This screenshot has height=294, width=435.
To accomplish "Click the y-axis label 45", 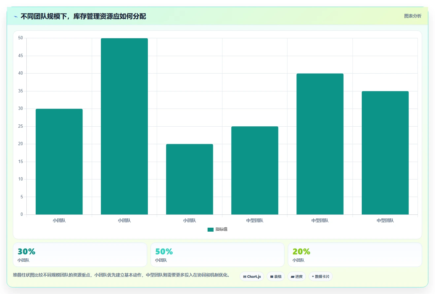I will point(20,56).
